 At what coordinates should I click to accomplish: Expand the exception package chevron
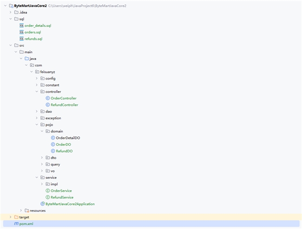point(37,118)
